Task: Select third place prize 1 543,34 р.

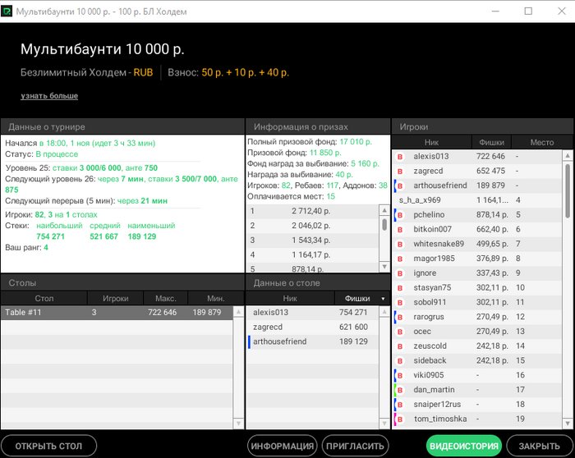Action: click(x=313, y=240)
